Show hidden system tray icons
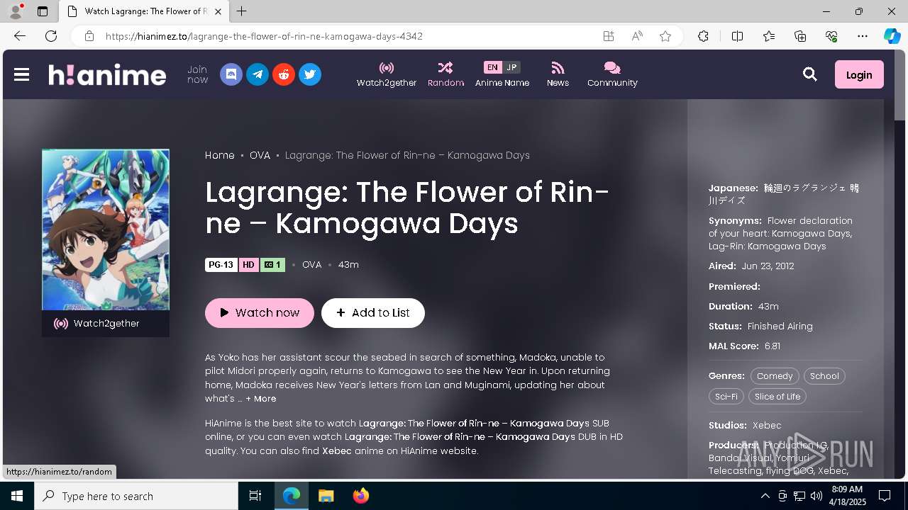This screenshot has width=908, height=510. coord(765,496)
